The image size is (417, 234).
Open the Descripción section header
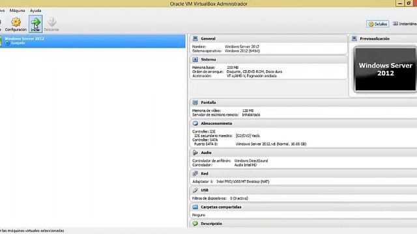point(304,224)
